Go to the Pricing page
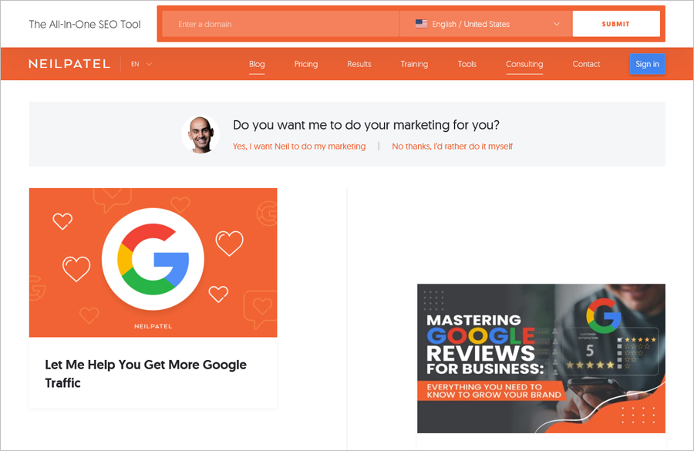 coord(306,64)
